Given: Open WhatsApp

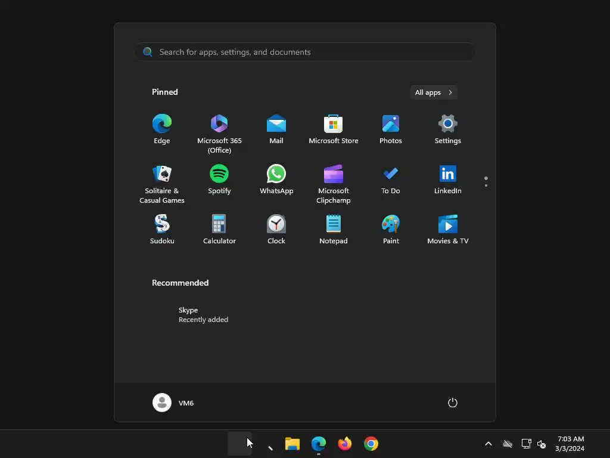Looking at the screenshot, I should [x=276, y=180].
